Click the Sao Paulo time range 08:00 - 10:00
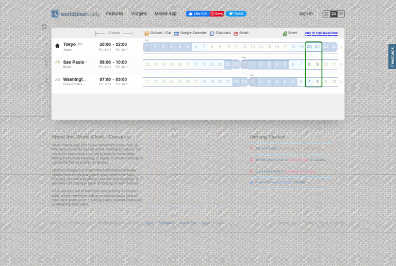396x266 pixels. [x=113, y=62]
